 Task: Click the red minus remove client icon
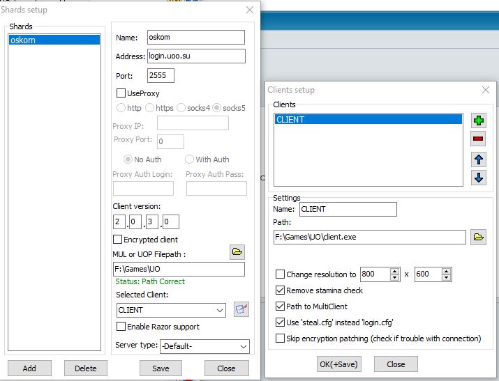click(478, 139)
